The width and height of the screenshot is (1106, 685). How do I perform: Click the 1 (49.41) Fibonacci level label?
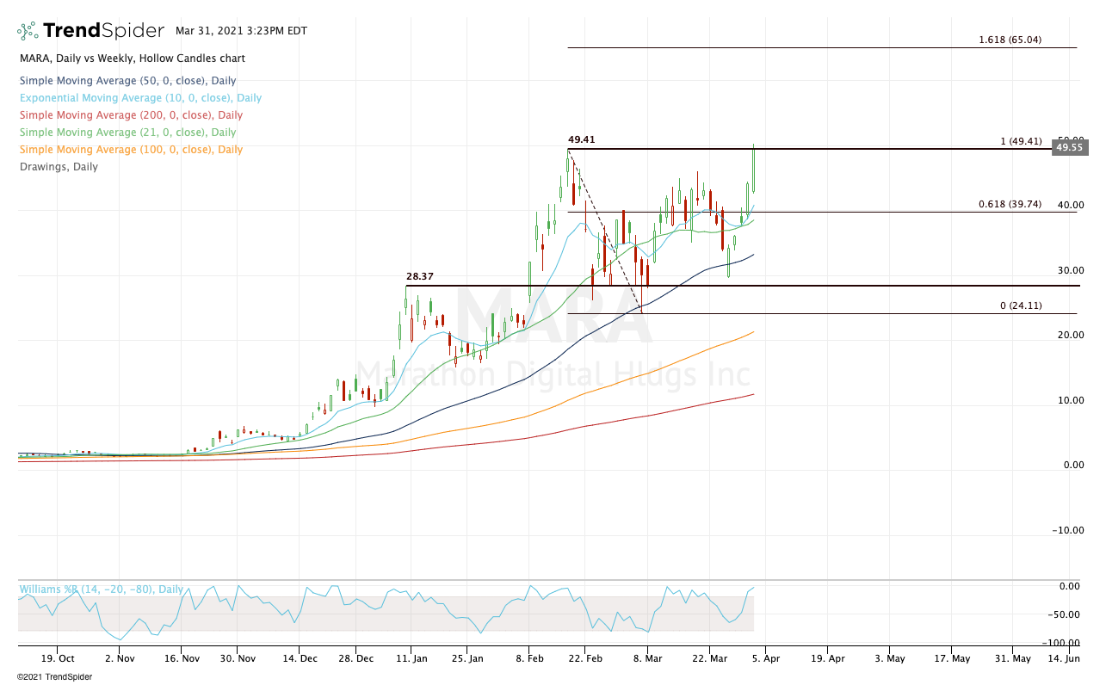(x=1021, y=141)
